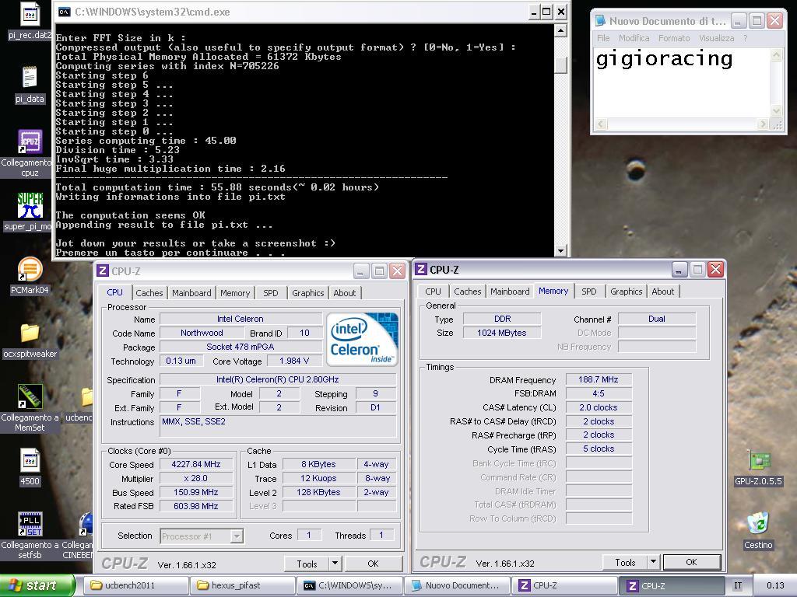Launch the super_pi_mod desktop icon
This screenshot has width=797, height=597.
click(30, 205)
